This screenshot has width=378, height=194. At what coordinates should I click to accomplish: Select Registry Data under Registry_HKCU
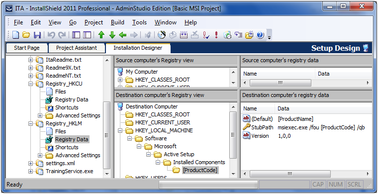[x=72, y=99]
